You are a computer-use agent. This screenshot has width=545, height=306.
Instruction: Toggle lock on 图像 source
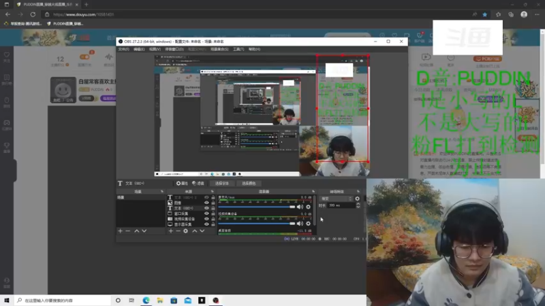click(x=213, y=203)
